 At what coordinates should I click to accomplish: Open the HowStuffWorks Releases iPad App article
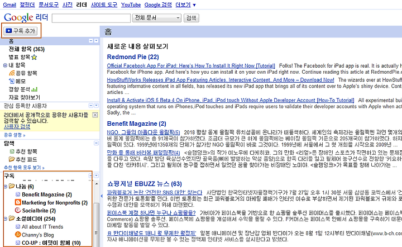pos(221,80)
